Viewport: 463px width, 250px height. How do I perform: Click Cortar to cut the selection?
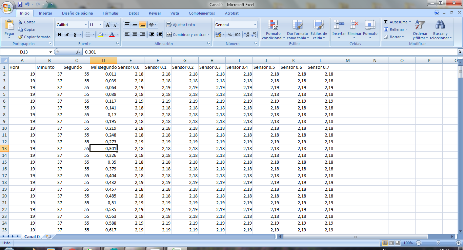point(26,22)
